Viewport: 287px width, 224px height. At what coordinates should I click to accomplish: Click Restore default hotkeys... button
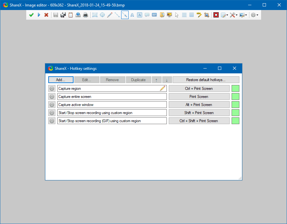[x=206, y=80]
